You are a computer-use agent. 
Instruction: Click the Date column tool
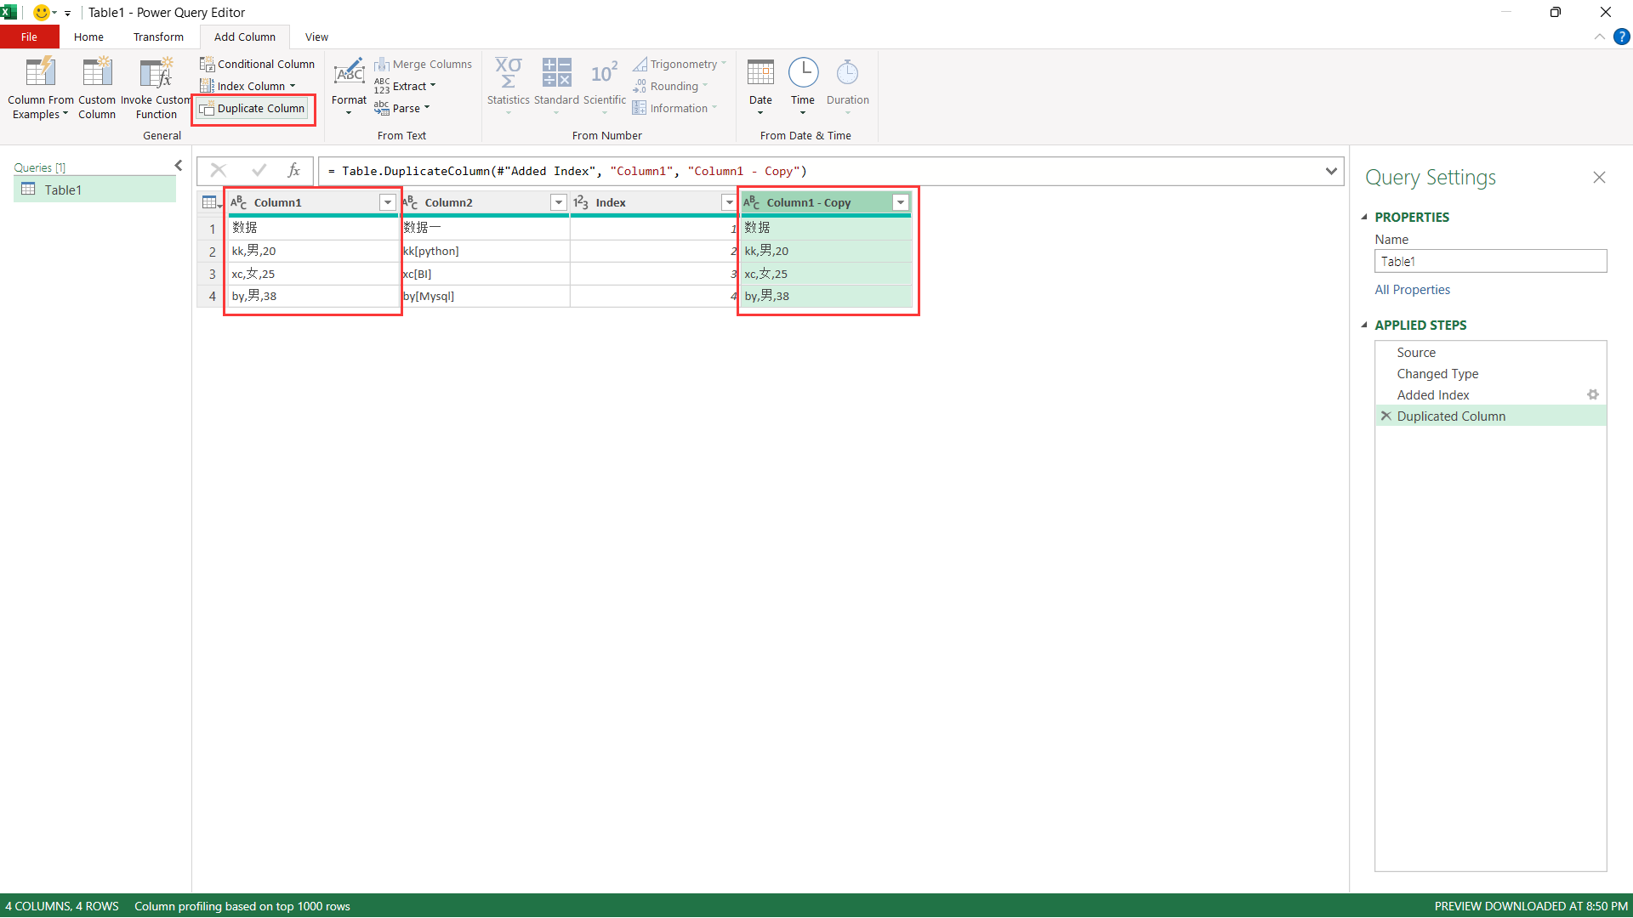point(760,85)
